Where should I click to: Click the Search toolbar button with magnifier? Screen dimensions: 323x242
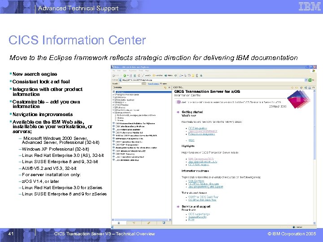(146, 76)
